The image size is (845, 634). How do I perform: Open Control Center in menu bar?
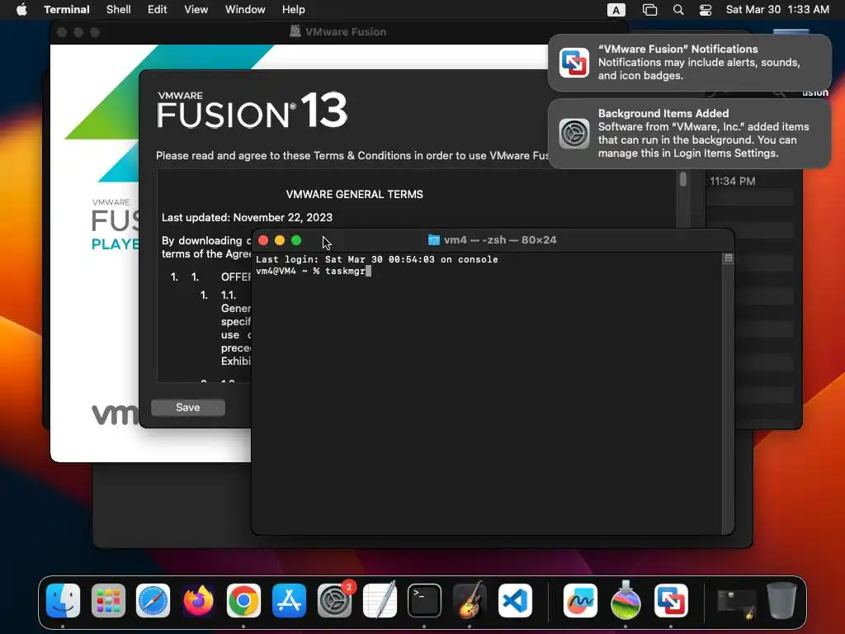point(706,10)
